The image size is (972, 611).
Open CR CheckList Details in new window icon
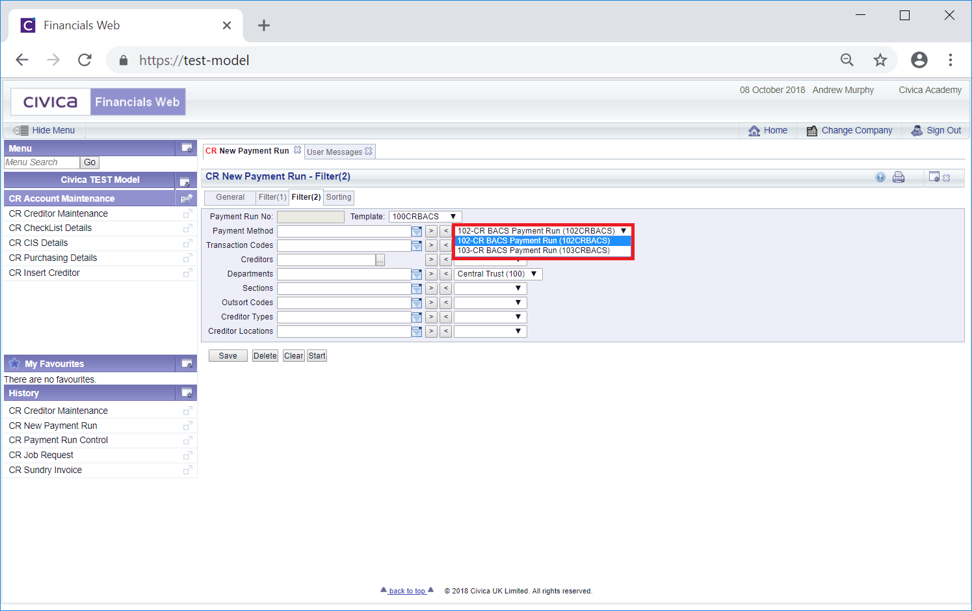coord(187,228)
